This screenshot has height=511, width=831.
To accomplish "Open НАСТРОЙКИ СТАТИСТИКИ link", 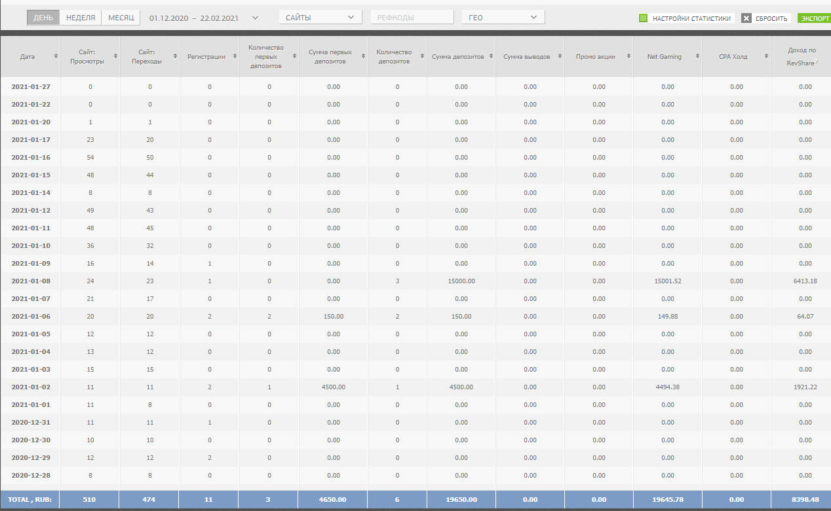I will [691, 18].
